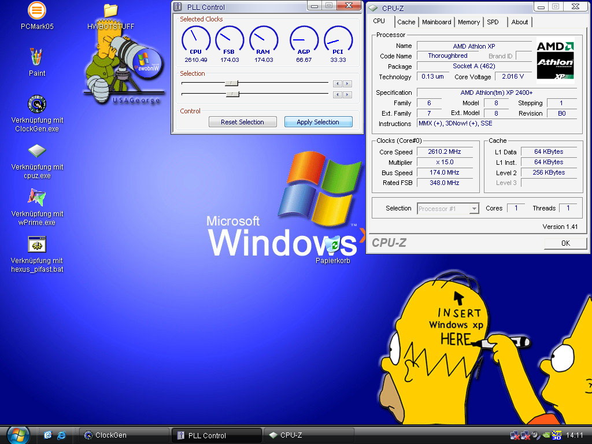The height and width of the screenshot is (444, 592).
Task: Click OK in CPU-Z
Action: (x=565, y=243)
